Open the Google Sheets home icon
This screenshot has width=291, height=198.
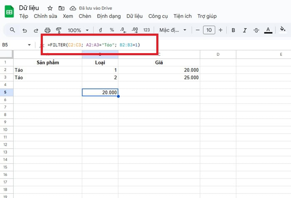[9, 12]
